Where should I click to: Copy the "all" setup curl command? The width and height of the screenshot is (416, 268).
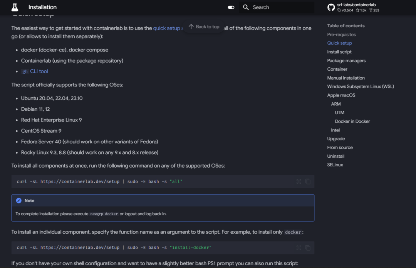[x=308, y=181]
